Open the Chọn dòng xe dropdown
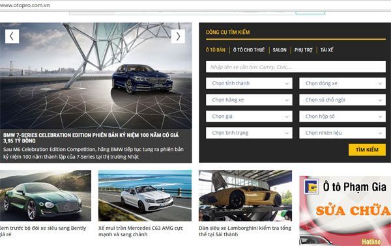Viewport: 391px width, 246px height. coord(342,83)
